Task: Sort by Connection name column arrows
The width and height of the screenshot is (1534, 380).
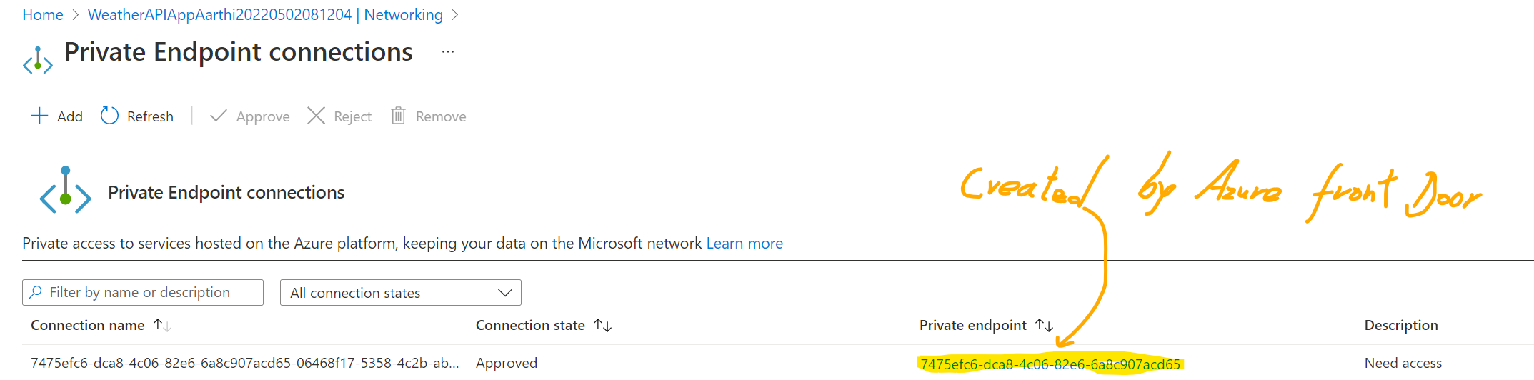Action: [x=162, y=326]
